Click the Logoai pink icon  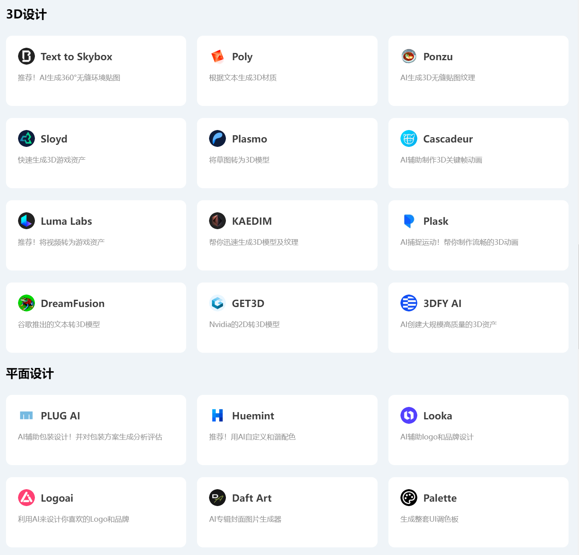tap(26, 498)
